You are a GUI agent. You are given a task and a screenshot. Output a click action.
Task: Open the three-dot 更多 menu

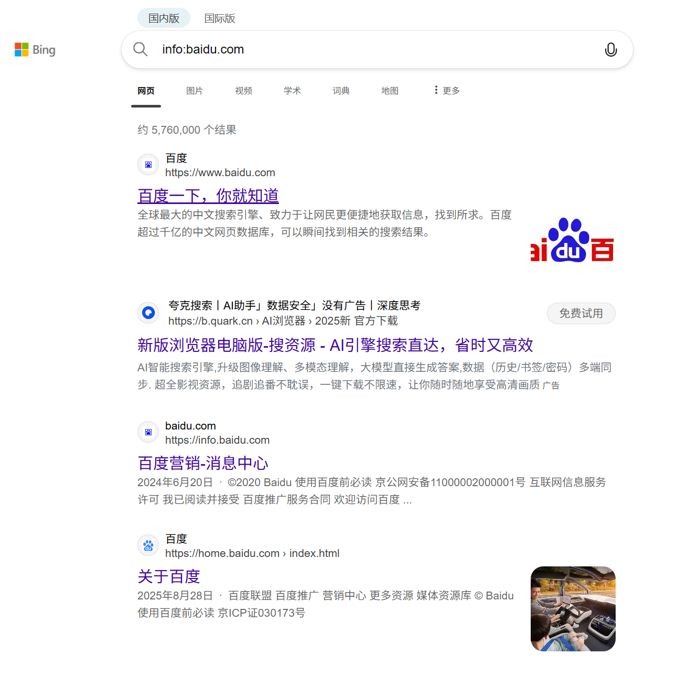(x=447, y=90)
